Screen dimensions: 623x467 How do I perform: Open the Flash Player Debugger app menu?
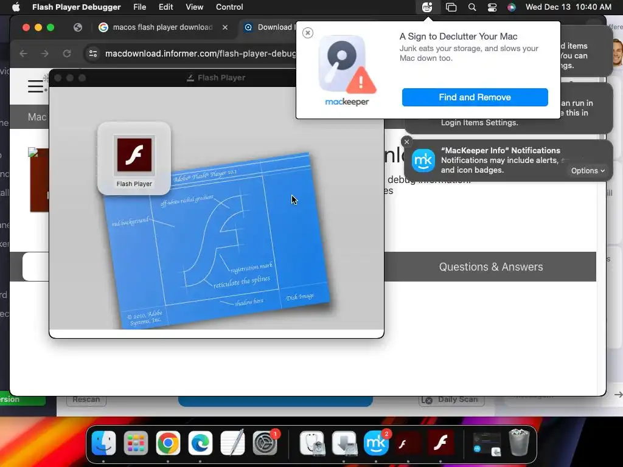click(x=76, y=7)
